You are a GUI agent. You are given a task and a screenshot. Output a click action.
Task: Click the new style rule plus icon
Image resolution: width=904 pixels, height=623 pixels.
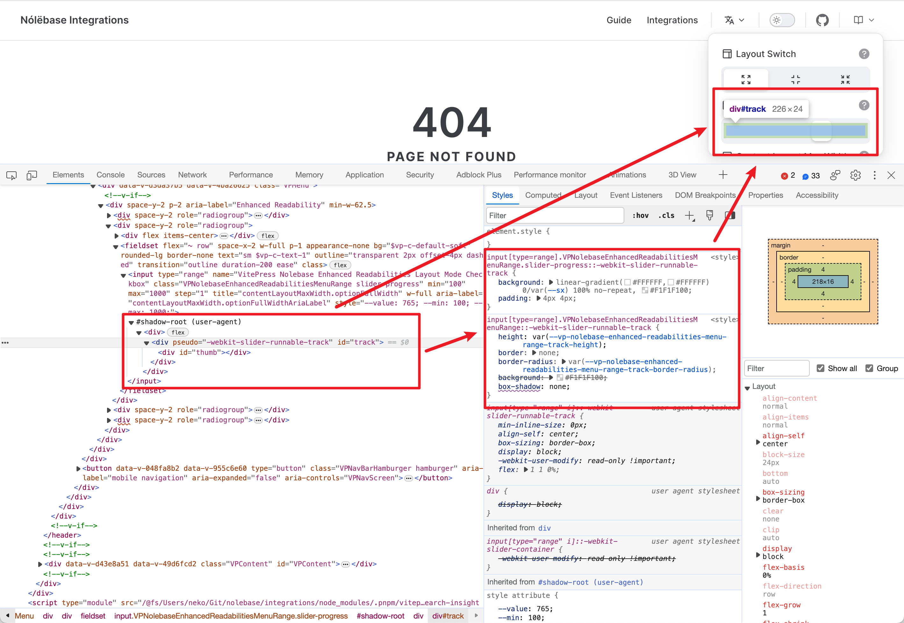point(689,216)
